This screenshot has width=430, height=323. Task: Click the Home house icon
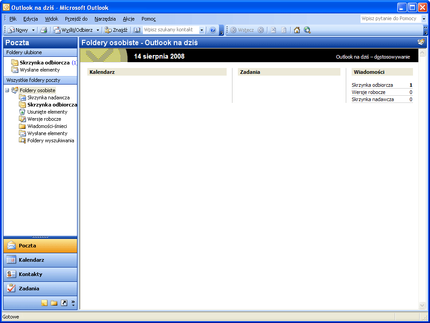pyautogui.click(x=297, y=30)
